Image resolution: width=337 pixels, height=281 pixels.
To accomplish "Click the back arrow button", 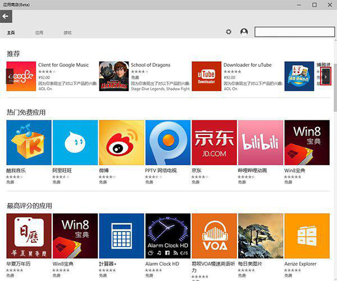I will pyautogui.click(x=6, y=16).
